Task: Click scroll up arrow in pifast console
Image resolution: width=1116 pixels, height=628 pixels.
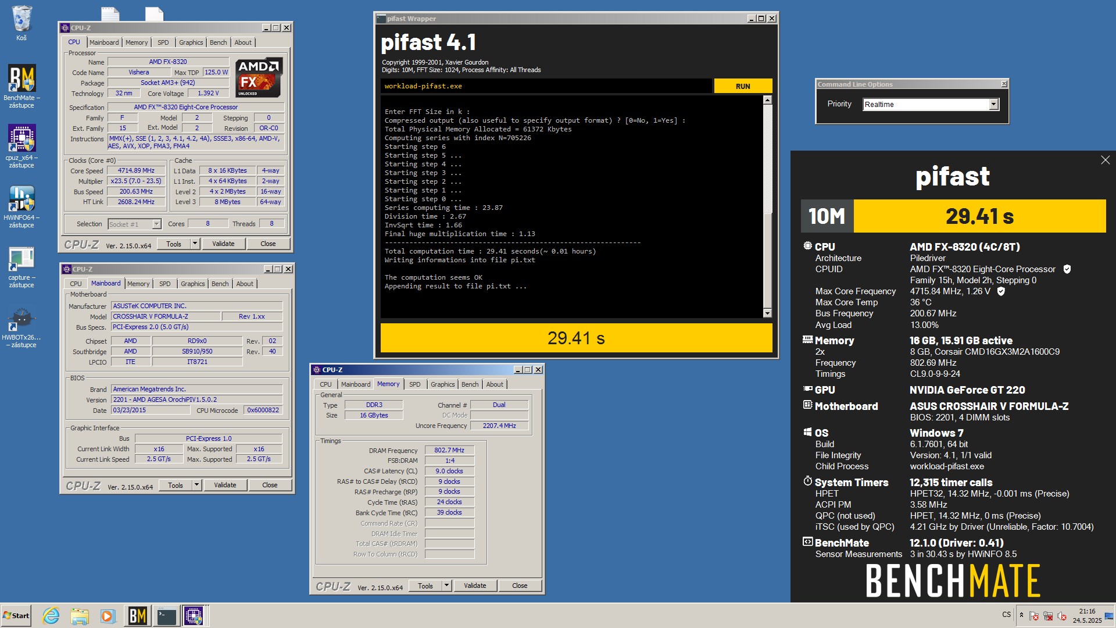Action: (x=767, y=100)
